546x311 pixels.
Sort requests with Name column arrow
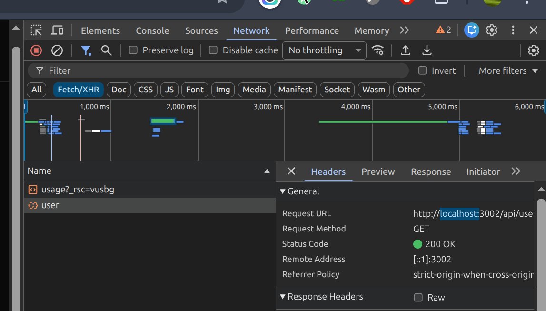point(267,171)
